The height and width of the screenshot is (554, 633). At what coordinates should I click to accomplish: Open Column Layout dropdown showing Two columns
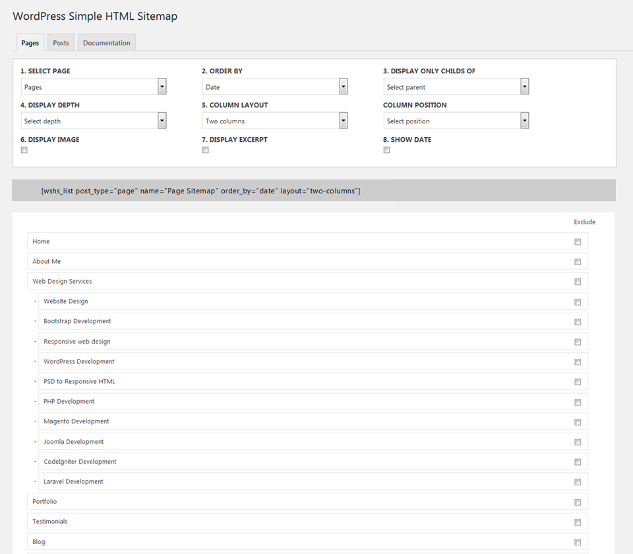(x=274, y=121)
